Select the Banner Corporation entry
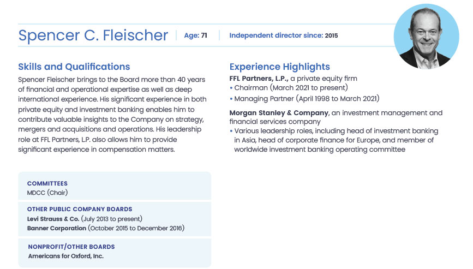Image resolution: width=473 pixels, height=269 pixels. [57, 228]
